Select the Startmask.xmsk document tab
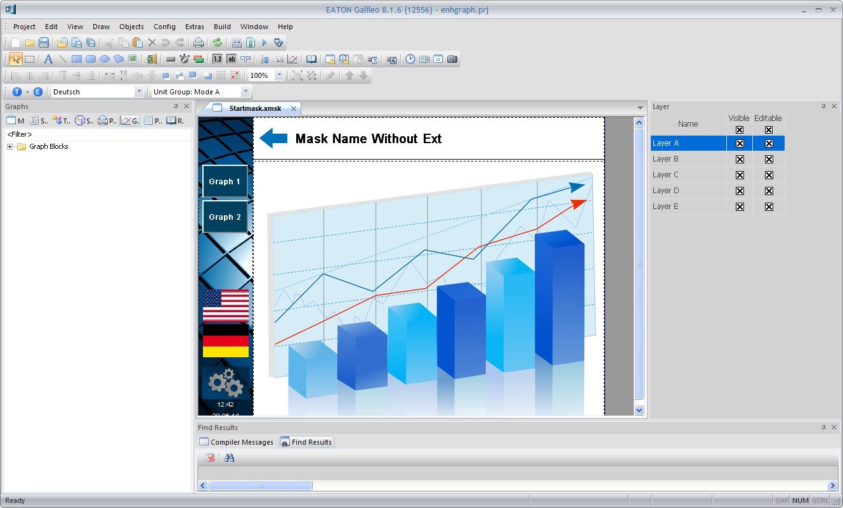Image resolution: width=843 pixels, height=508 pixels. tap(255, 108)
